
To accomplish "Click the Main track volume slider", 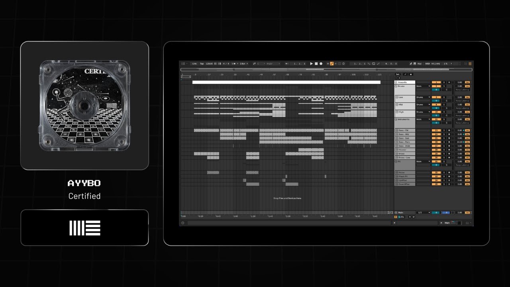I will [x=436, y=212].
